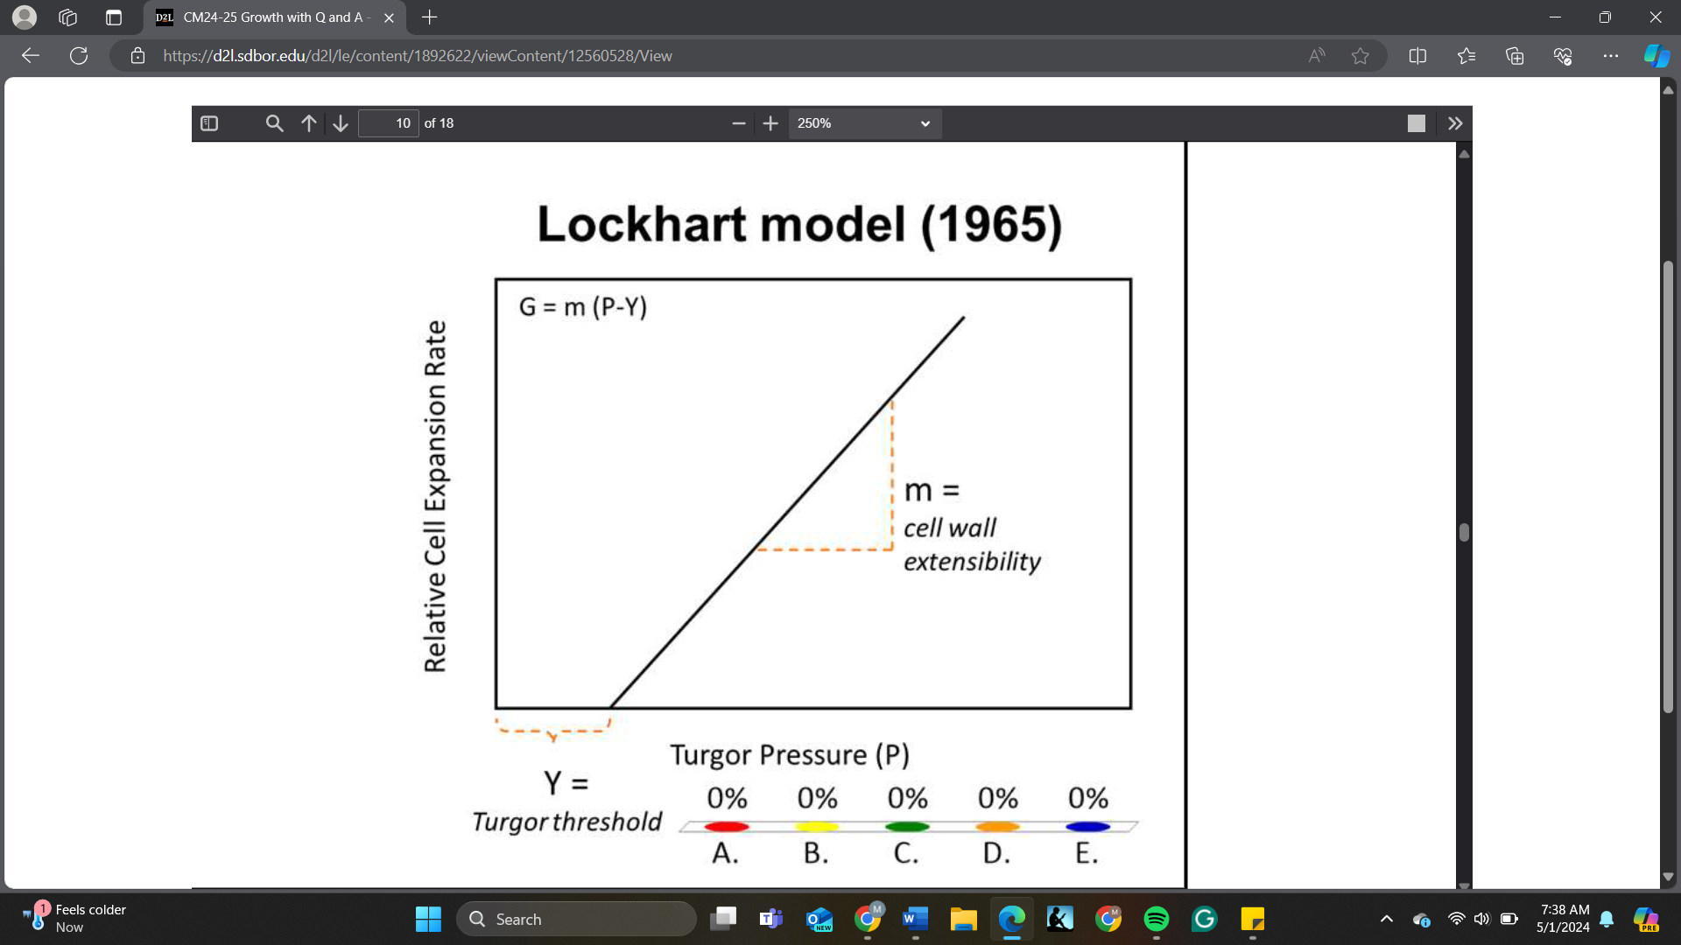
Task: Open Sticky Notes from taskbar
Action: pyautogui.click(x=1253, y=919)
